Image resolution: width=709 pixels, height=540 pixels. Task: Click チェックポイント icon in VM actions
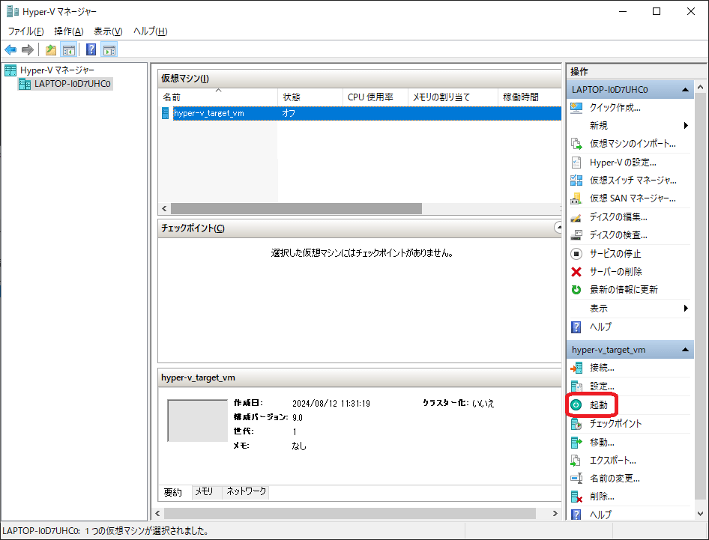[576, 424]
